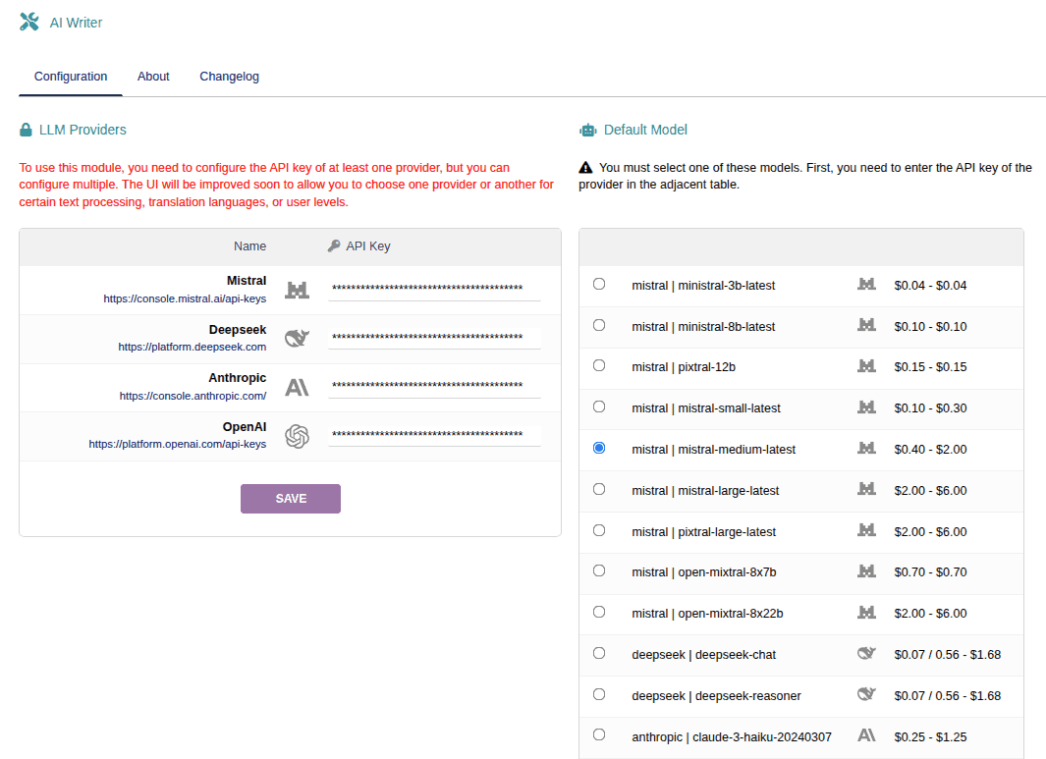Click the lock icon beside LLM Providers

[27, 130]
